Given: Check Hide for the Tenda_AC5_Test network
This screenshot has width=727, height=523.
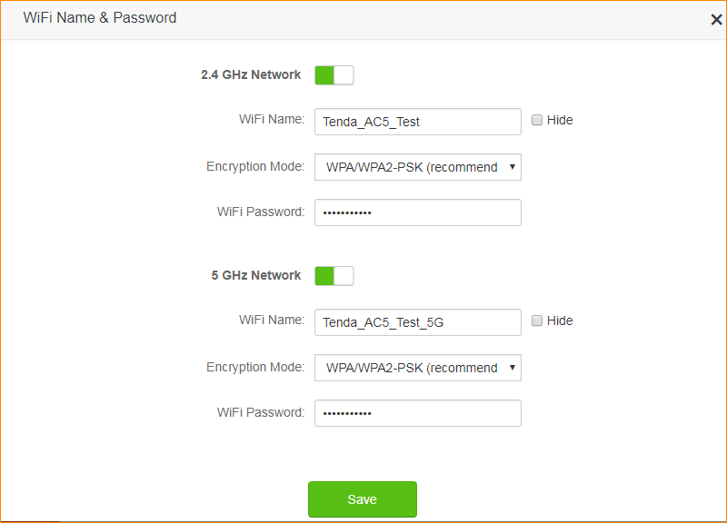Looking at the screenshot, I should pos(537,120).
